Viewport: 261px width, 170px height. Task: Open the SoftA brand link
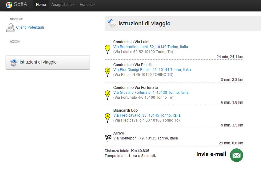(x=17, y=5)
